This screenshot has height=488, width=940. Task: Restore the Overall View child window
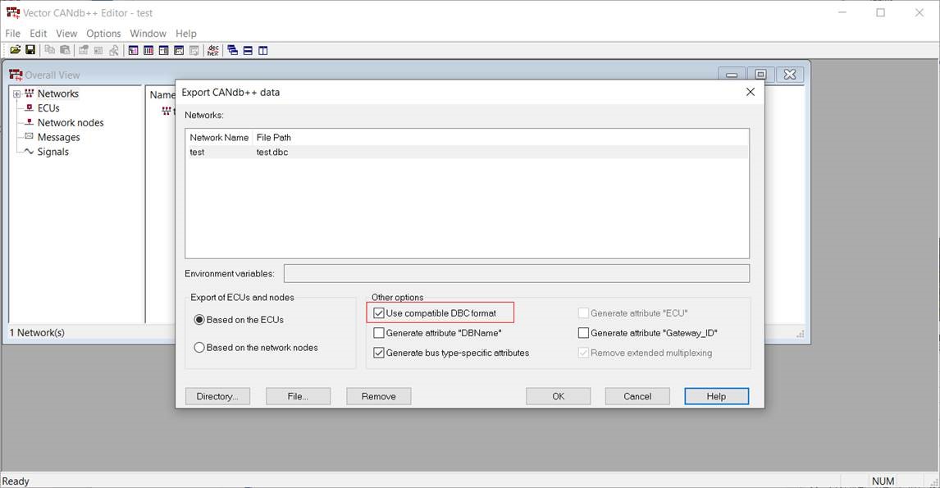[x=760, y=75]
